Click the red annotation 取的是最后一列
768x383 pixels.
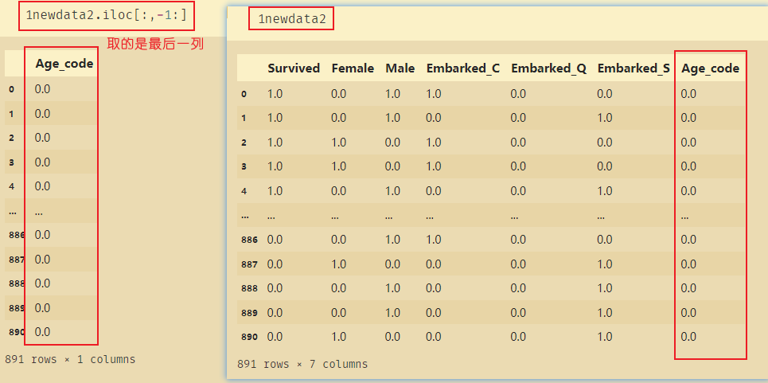[155, 45]
